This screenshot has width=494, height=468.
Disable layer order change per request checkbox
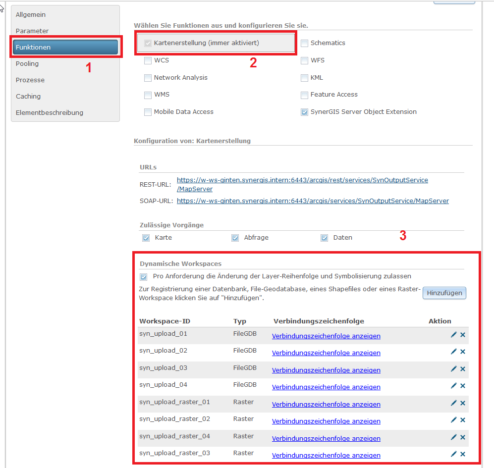[x=144, y=277]
